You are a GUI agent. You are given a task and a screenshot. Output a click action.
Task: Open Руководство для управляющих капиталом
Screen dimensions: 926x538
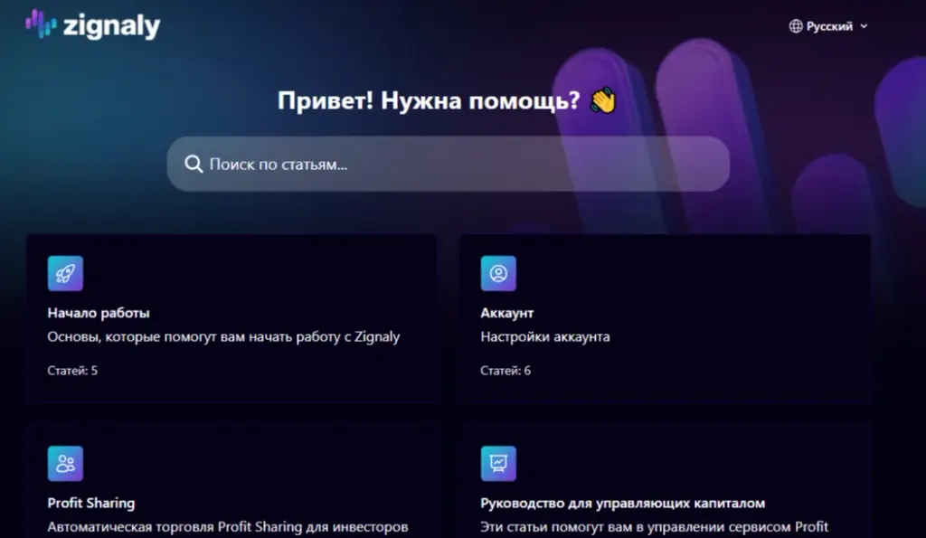coord(622,503)
